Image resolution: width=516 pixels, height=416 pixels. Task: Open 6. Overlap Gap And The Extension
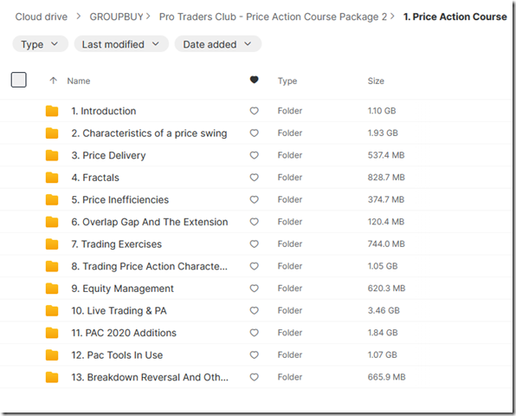tap(150, 222)
